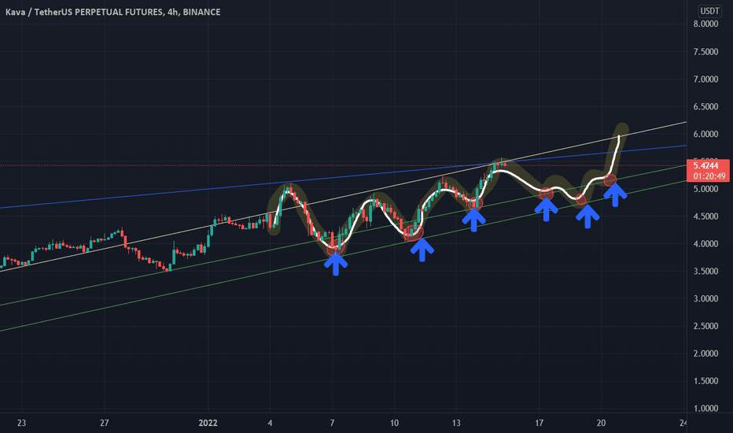Click the 1.0000 price axis label
Screen dimensions: 733x433
pyautogui.click(x=705, y=408)
